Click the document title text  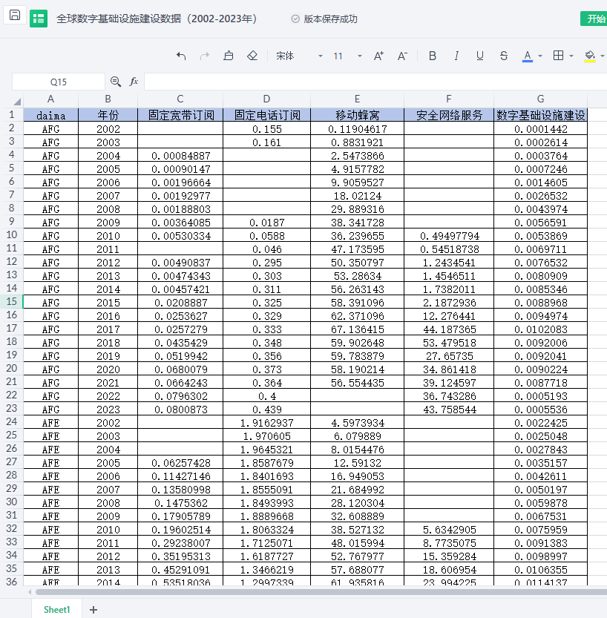[x=157, y=19]
